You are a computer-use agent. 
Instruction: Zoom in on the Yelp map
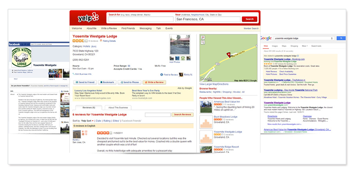(203, 37)
